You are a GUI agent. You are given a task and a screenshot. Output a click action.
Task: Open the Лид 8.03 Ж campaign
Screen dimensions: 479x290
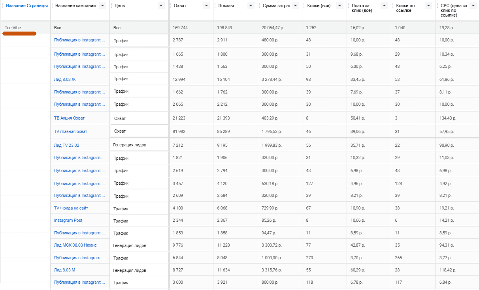click(x=65, y=79)
